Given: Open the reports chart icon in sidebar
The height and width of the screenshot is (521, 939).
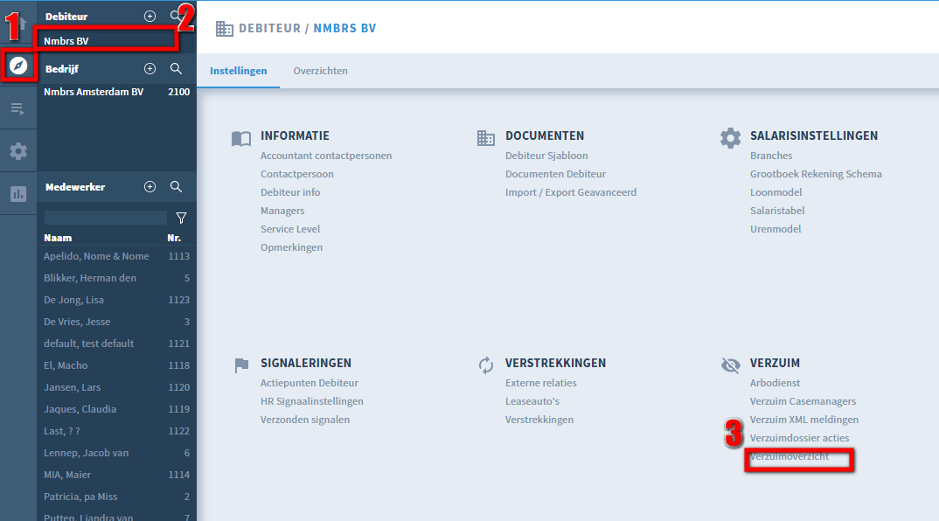Looking at the screenshot, I should coord(18,194).
